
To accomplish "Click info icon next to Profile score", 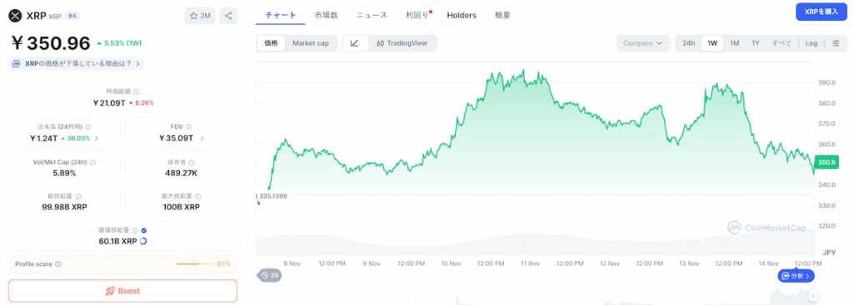I will [x=58, y=264].
